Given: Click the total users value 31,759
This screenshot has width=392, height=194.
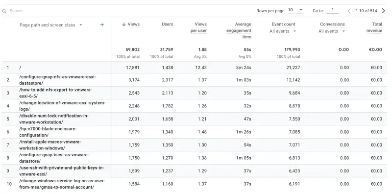Looking at the screenshot, I should pyautogui.click(x=167, y=49).
